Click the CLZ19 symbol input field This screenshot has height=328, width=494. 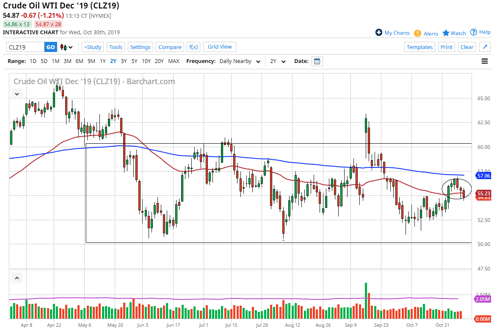click(x=25, y=47)
